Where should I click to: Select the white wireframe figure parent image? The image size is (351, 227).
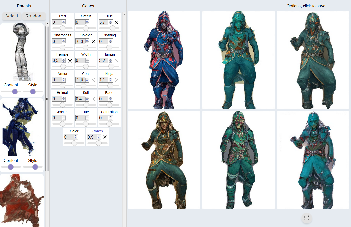pos(22,52)
